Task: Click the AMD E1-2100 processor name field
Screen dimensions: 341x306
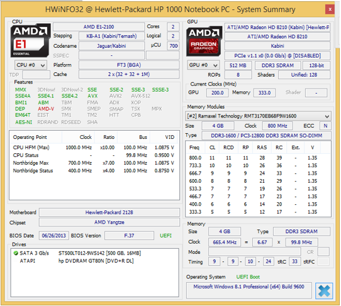Action: 99,27
